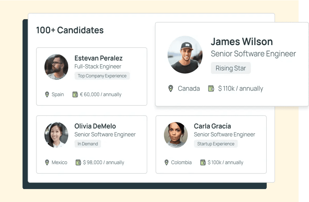This screenshot has width=309, height=202.
Task: Click the wallet icon beside $ 98,000
Action: click(x=78, y=162)
